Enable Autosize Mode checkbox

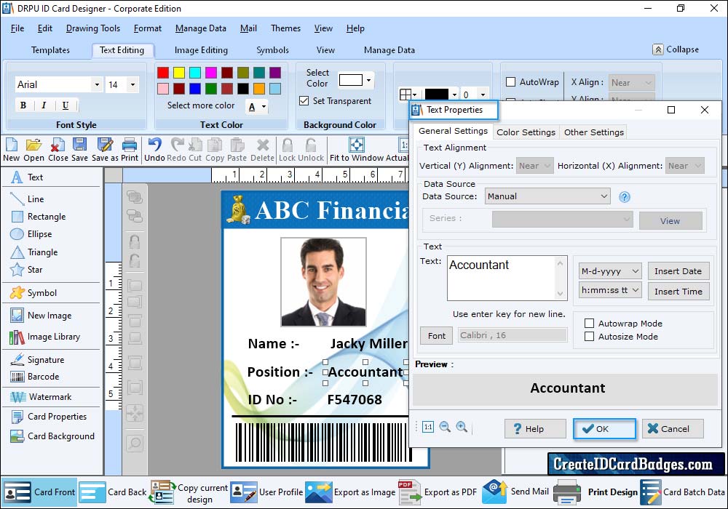[x=589, y=337]
